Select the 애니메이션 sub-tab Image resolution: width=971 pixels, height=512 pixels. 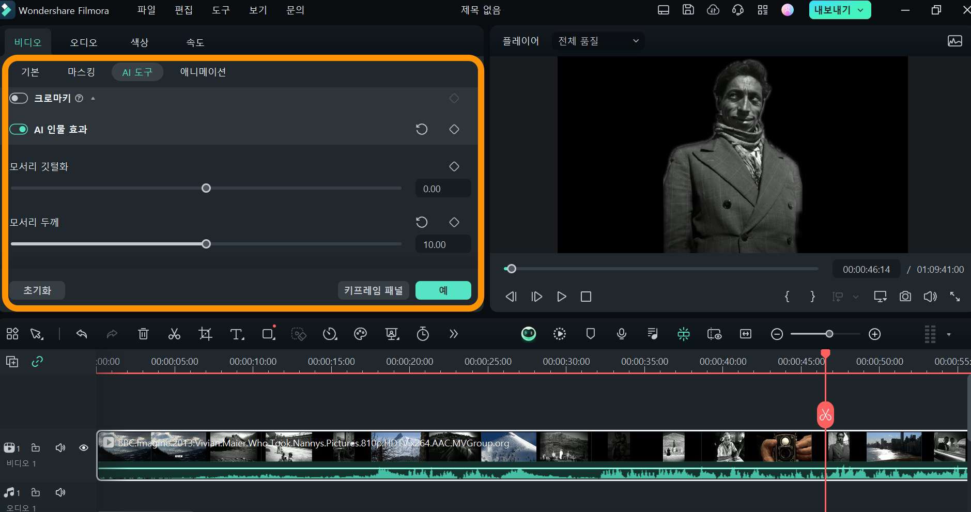203,72
